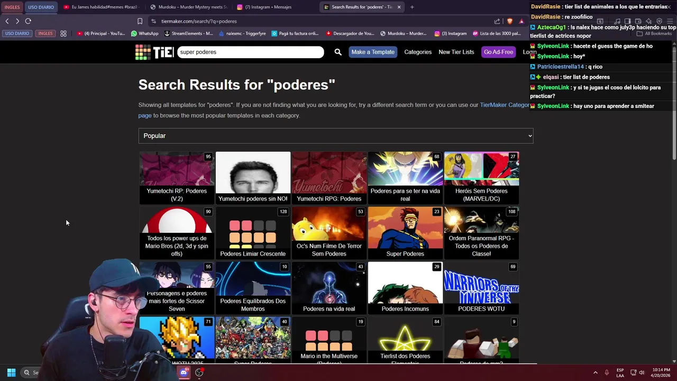Open the WhatsApp bookmark

[144, 33]
